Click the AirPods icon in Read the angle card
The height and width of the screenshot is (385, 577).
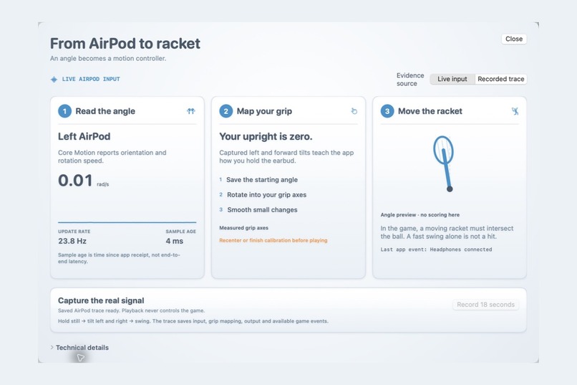point(190,111)
